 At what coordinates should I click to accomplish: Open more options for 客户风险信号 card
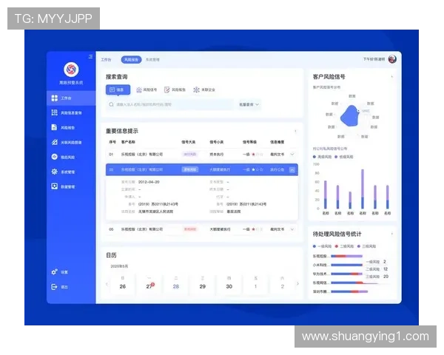(392, 77)
